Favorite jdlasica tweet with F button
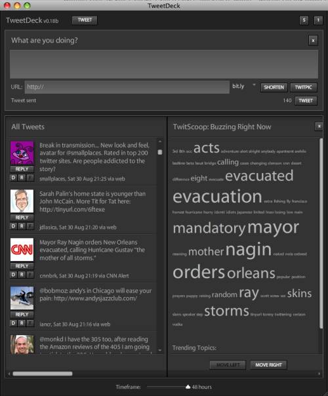Viewport: 328px width, 396px height. [x=30, y=226]
